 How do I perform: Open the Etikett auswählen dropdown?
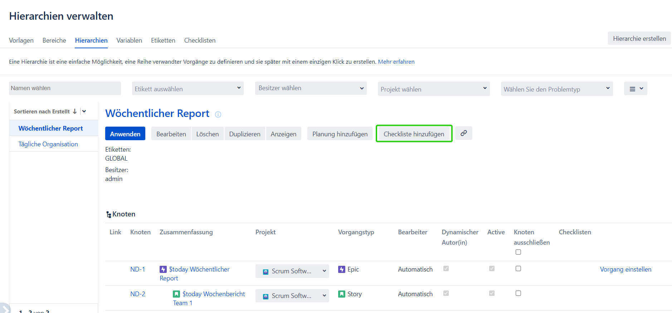tap(188, 89)
